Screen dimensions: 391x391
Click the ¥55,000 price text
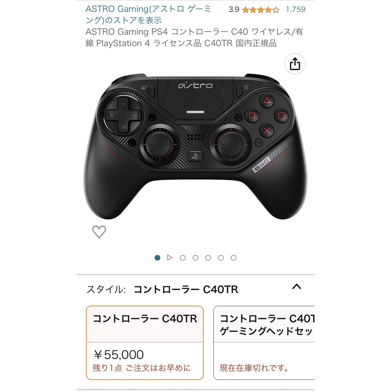click(118, 354)
